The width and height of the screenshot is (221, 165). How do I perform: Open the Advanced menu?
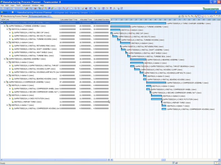pos(26,5)
